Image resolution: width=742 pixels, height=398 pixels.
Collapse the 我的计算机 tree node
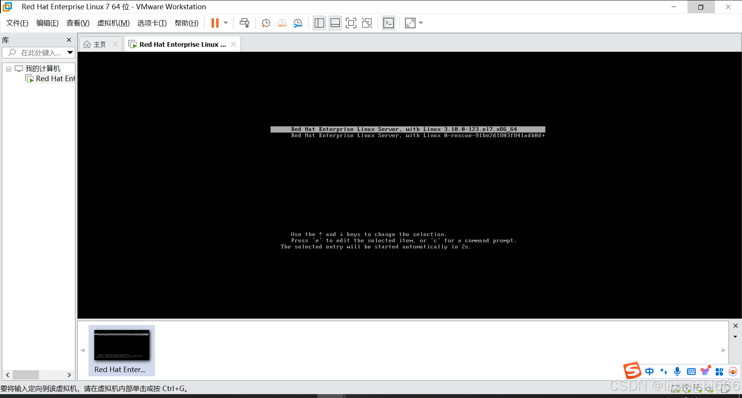[x=9, y=69]
